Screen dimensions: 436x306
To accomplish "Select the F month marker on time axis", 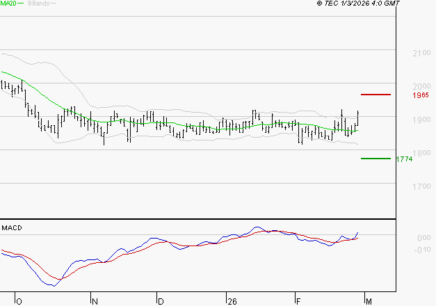I will (x=298, y=301).
